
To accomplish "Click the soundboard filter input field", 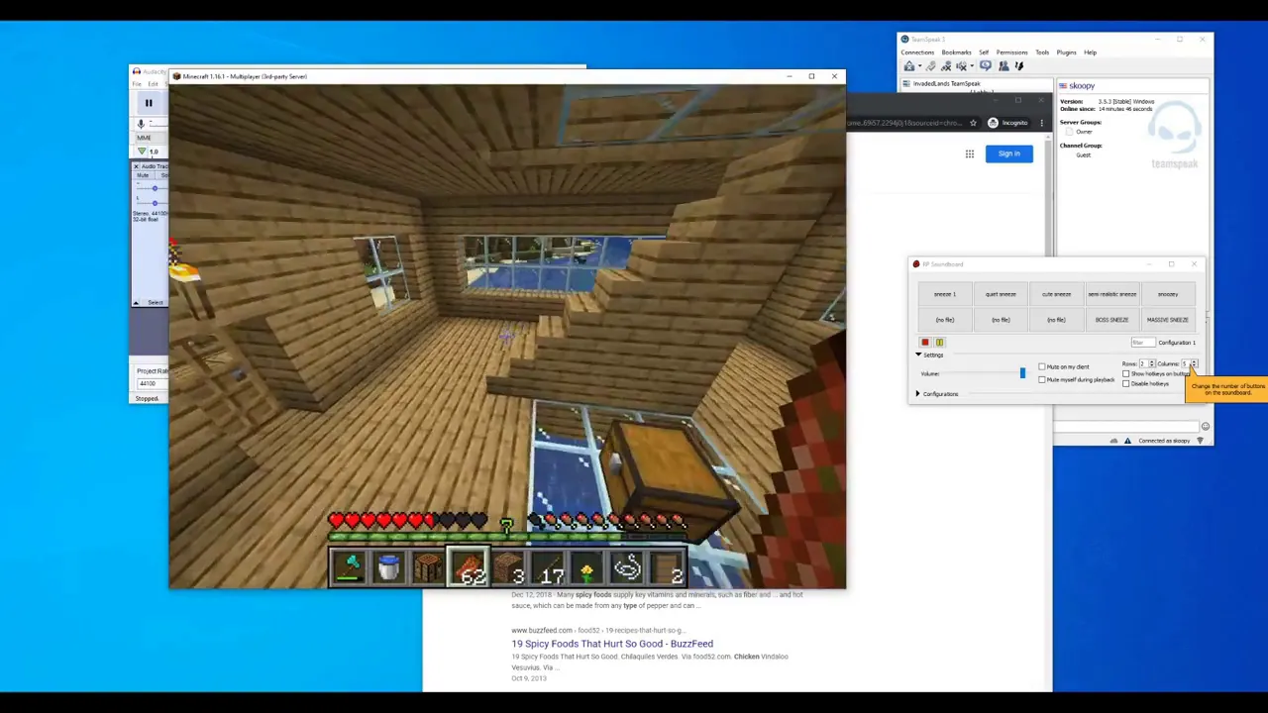I will click(x=1143, y=343).
